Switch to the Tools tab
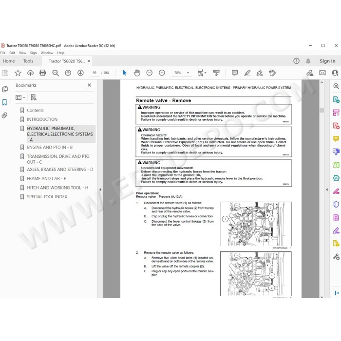Viewport: 341px width, 341px height. pos(28,61)
